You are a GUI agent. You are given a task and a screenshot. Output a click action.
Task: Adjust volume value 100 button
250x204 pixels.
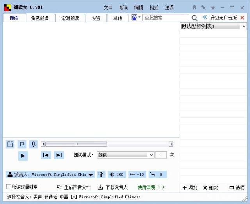tap(117, 174)
